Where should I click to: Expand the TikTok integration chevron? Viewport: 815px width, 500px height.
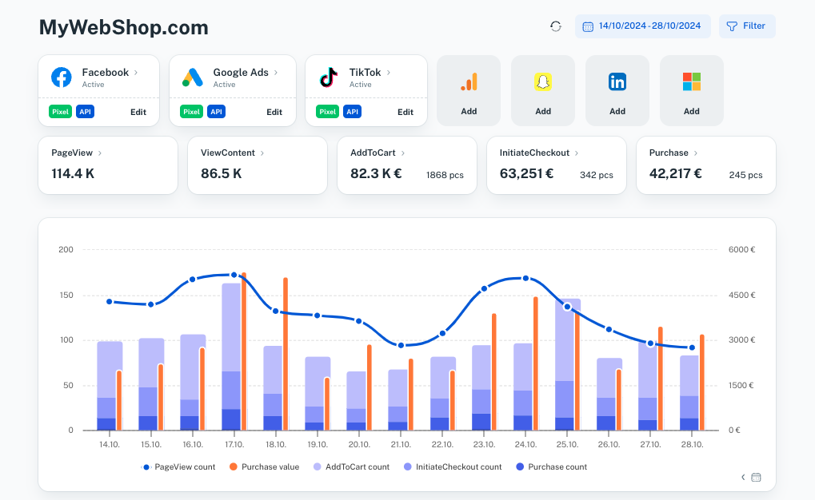388,72
